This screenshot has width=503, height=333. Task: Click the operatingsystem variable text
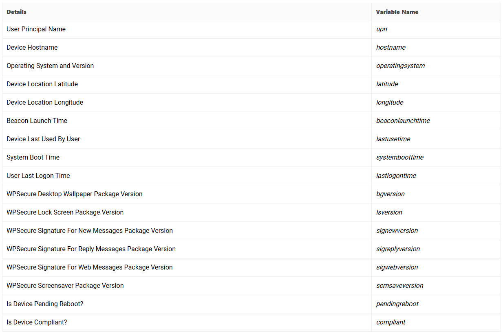point(400,66)
